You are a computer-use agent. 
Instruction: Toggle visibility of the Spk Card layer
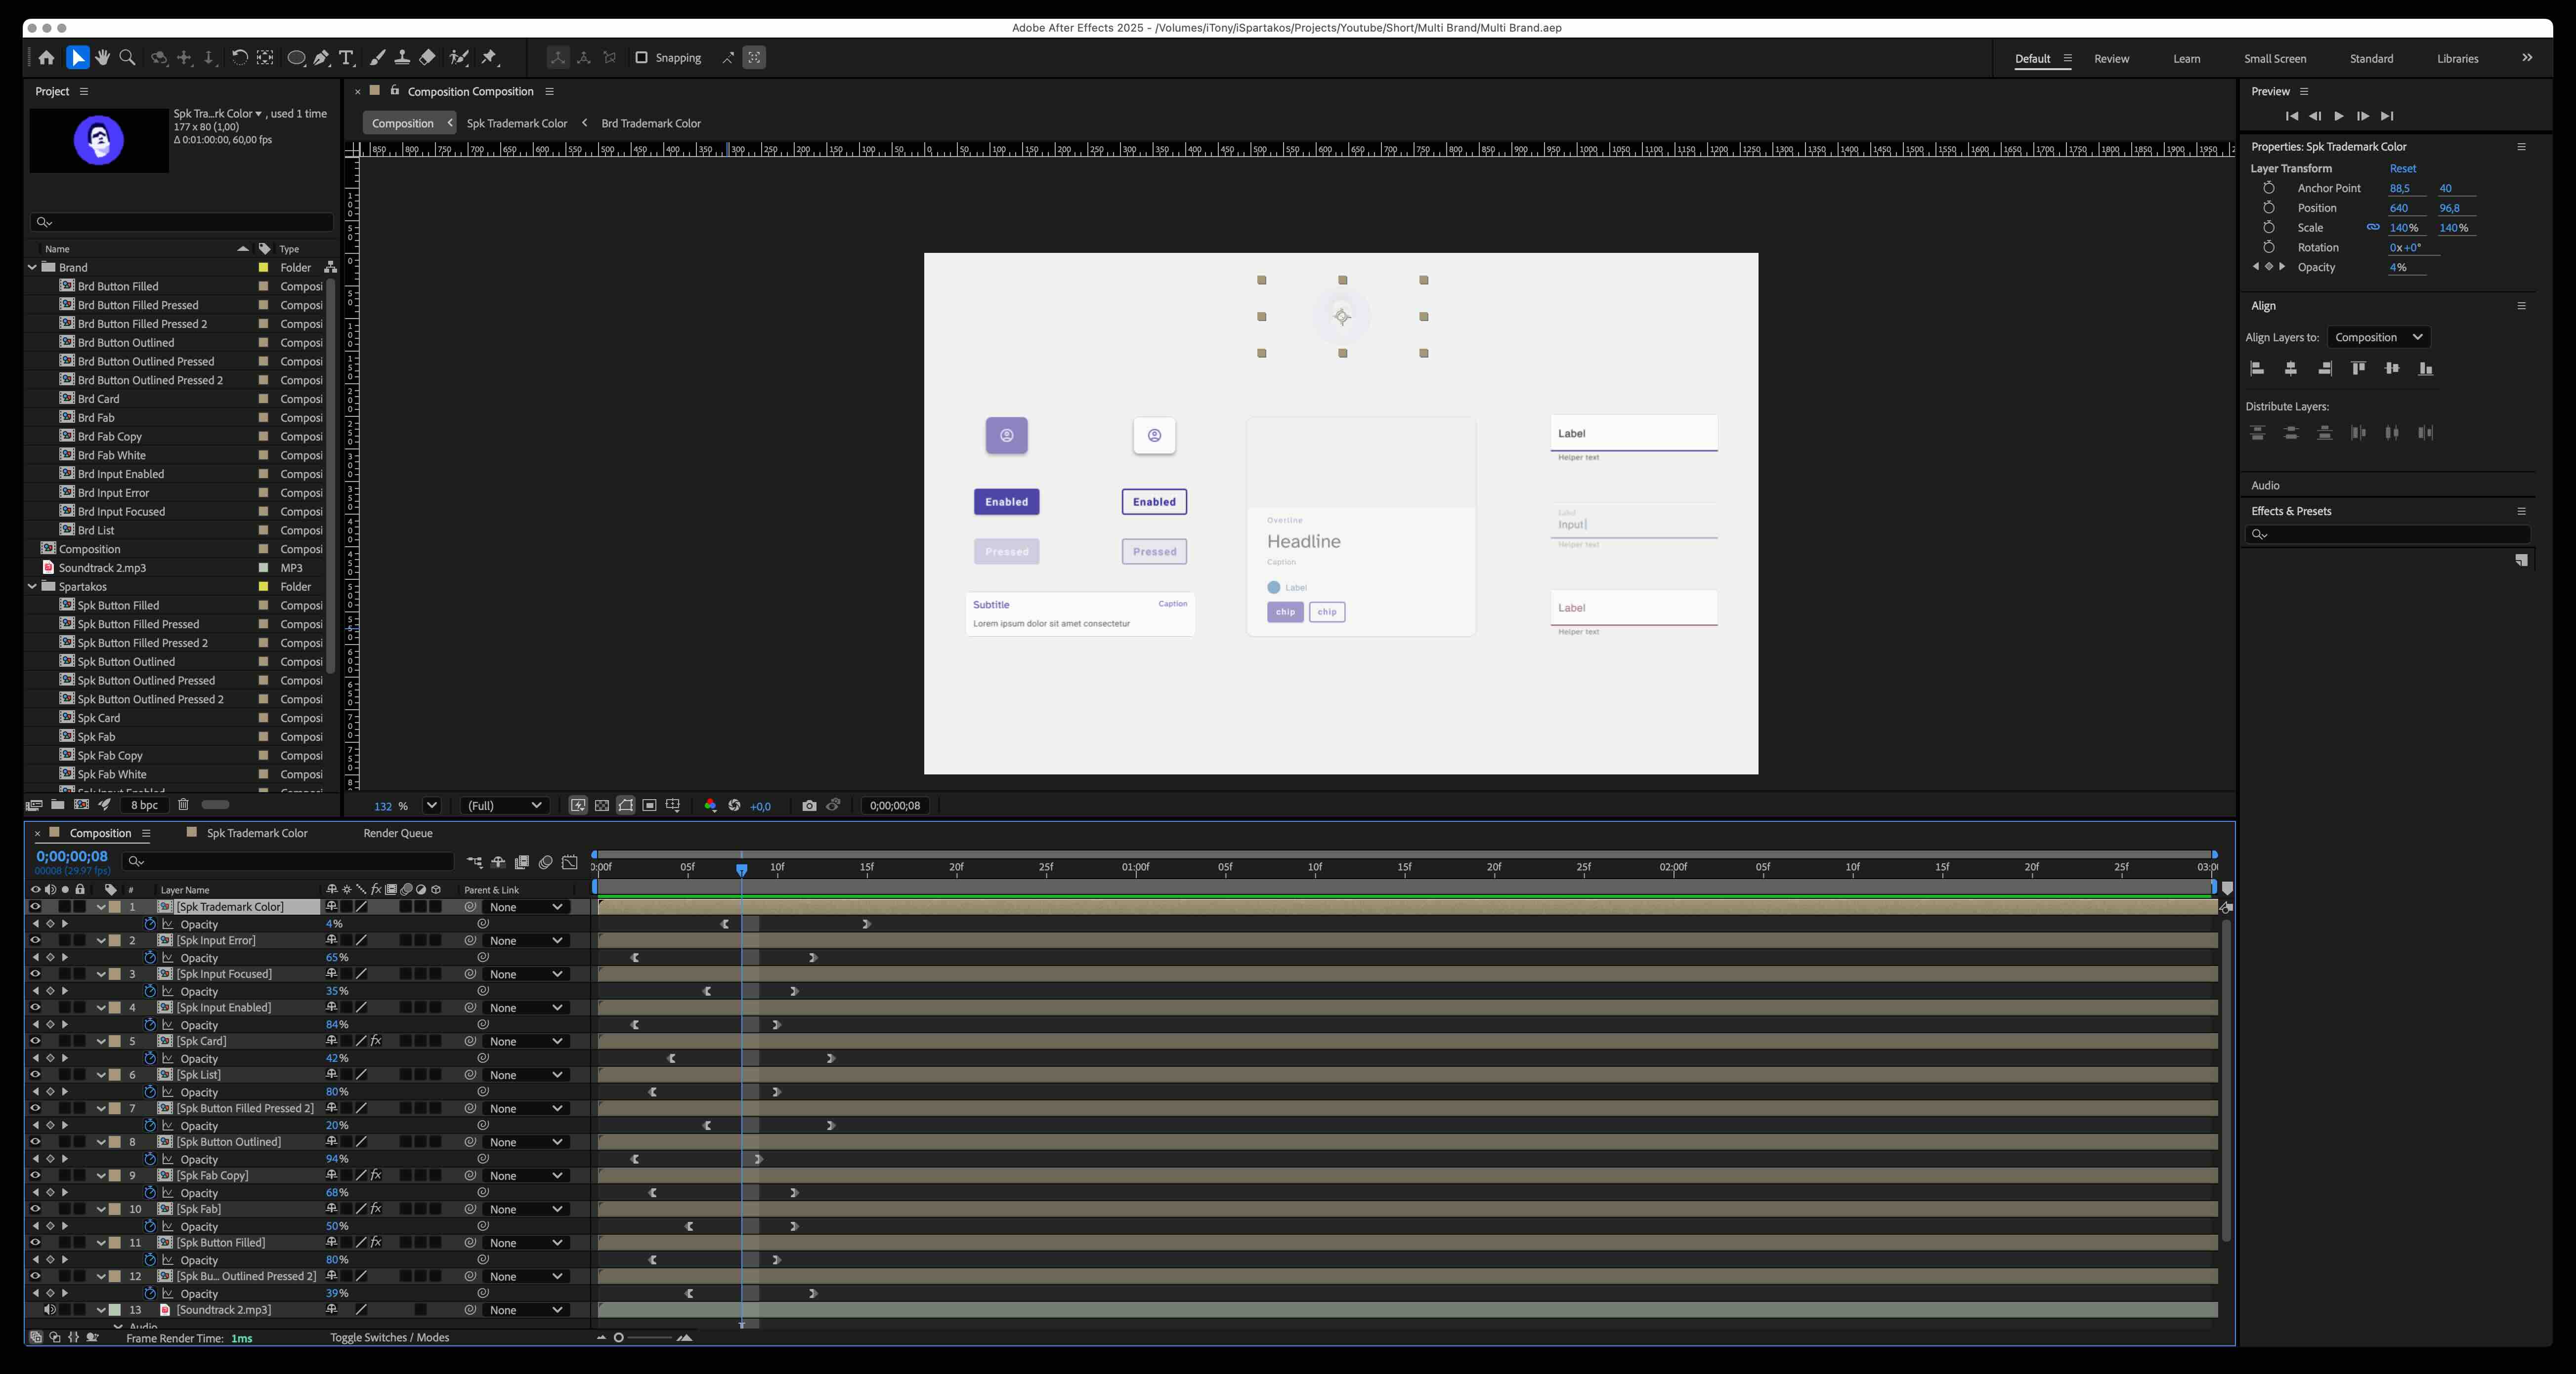click(x=35, y=1041)
